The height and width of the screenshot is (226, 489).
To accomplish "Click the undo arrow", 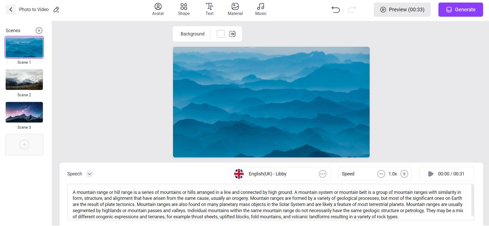I will pos(336,10).
